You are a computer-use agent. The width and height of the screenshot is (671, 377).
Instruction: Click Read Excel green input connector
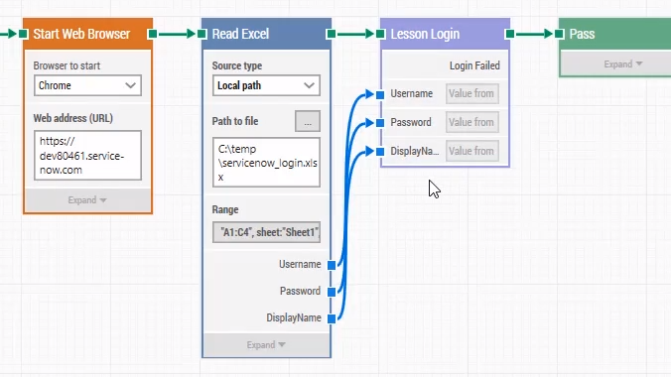click(x=202, y=34)
